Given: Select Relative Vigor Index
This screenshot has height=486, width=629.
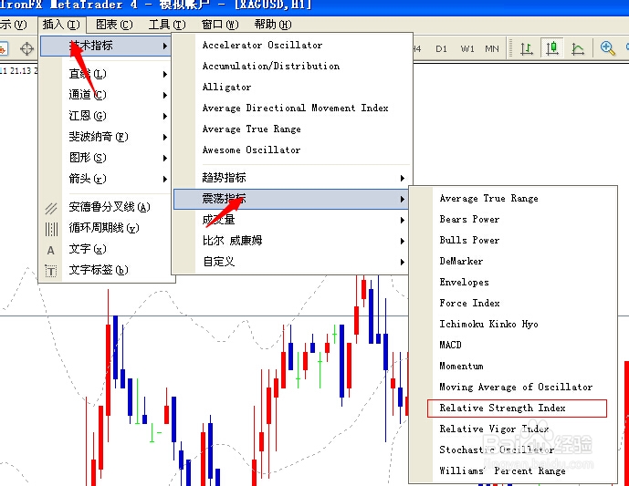Looking at the screenshot, I should click(513, 429).
